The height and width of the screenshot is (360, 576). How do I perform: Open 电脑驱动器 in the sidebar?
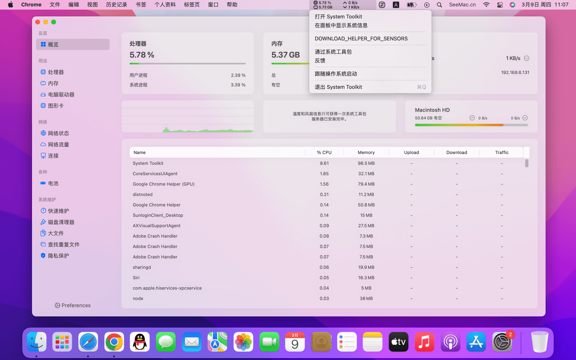pyautogui.click(x=61, y=94)
